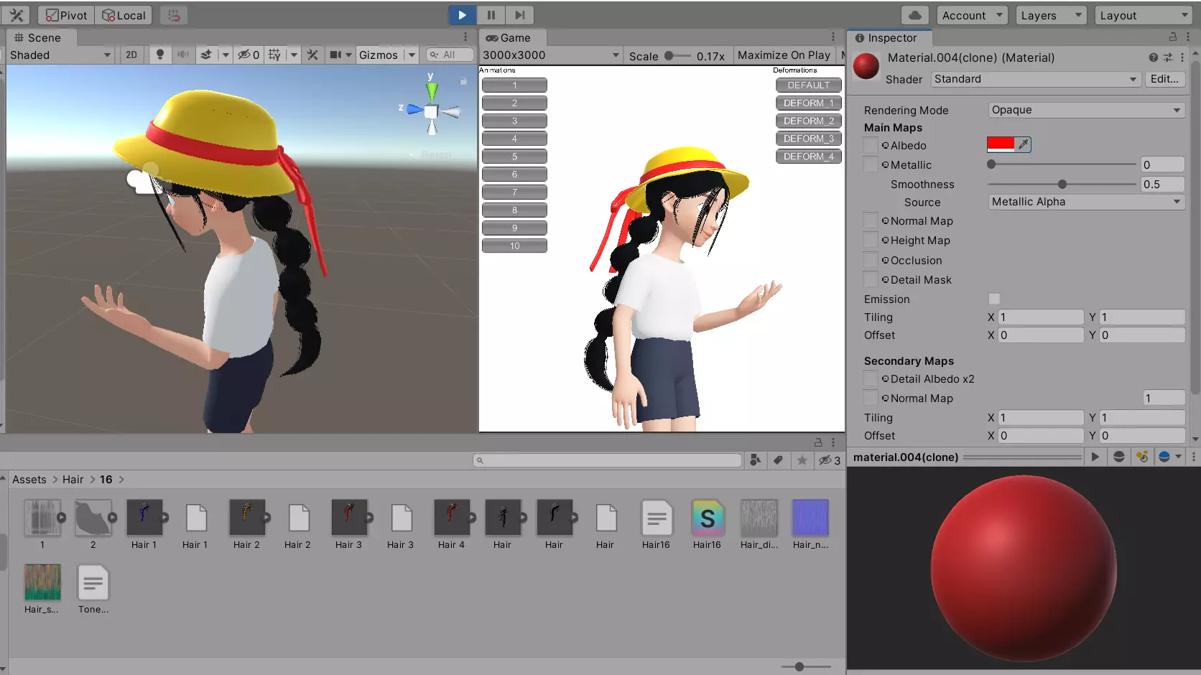1201x675 pixels.
Task: Toggle Pivot handle position mode
Action: pyautogui.click(x=66, y=15)
